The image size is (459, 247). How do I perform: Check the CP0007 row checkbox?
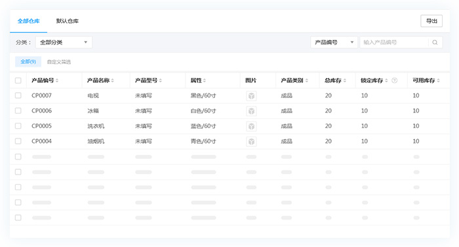click(18, 95)
